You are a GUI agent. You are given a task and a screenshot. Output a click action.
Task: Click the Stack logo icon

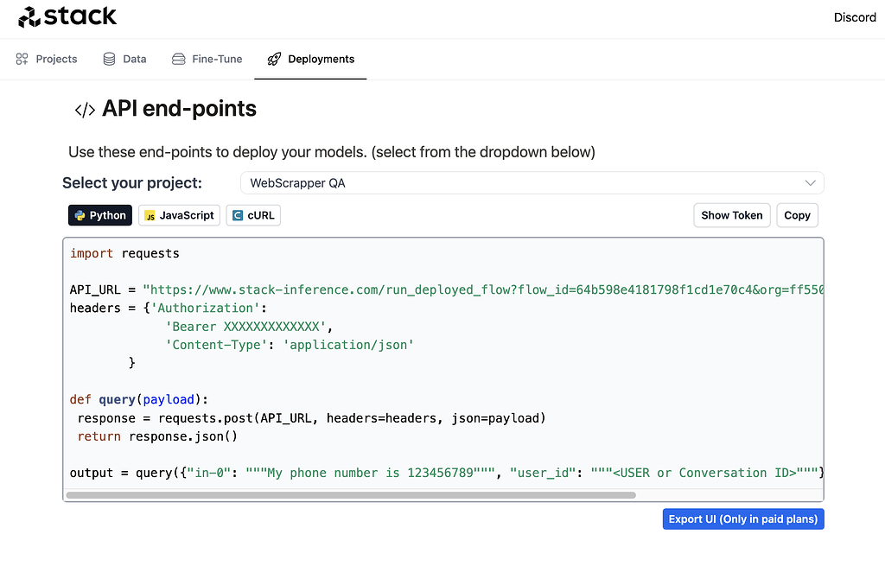tap(29, 16)
